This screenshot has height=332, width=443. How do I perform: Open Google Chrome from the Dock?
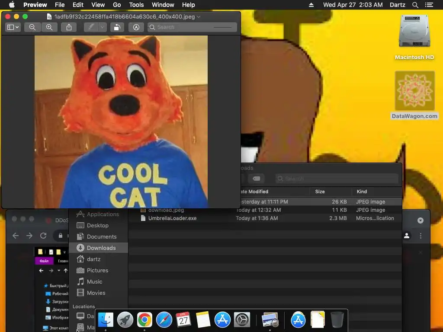point(144,320)
